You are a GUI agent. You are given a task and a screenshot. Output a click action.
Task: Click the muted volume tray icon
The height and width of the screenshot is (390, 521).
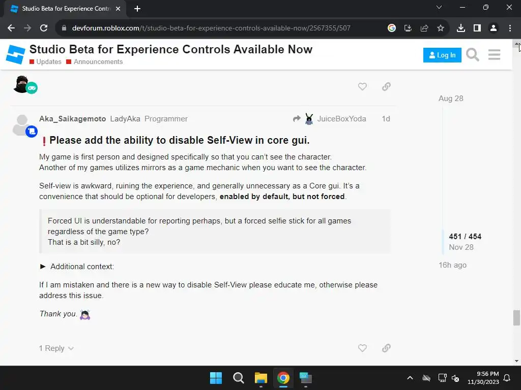(455, 378)
